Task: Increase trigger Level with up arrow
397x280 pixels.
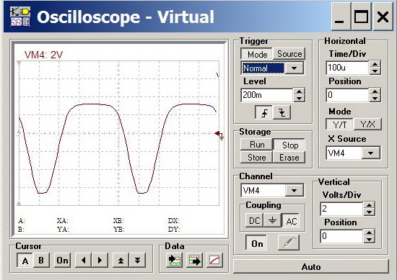Action: click(x=299, y=91)
